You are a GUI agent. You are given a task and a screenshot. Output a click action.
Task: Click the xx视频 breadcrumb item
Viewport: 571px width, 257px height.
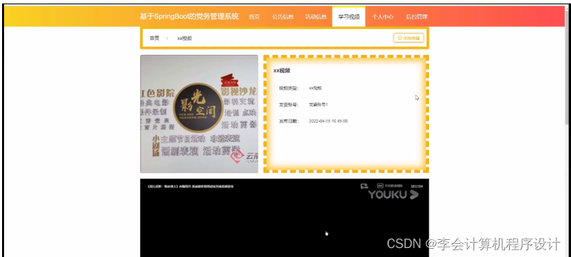(185, 38)
